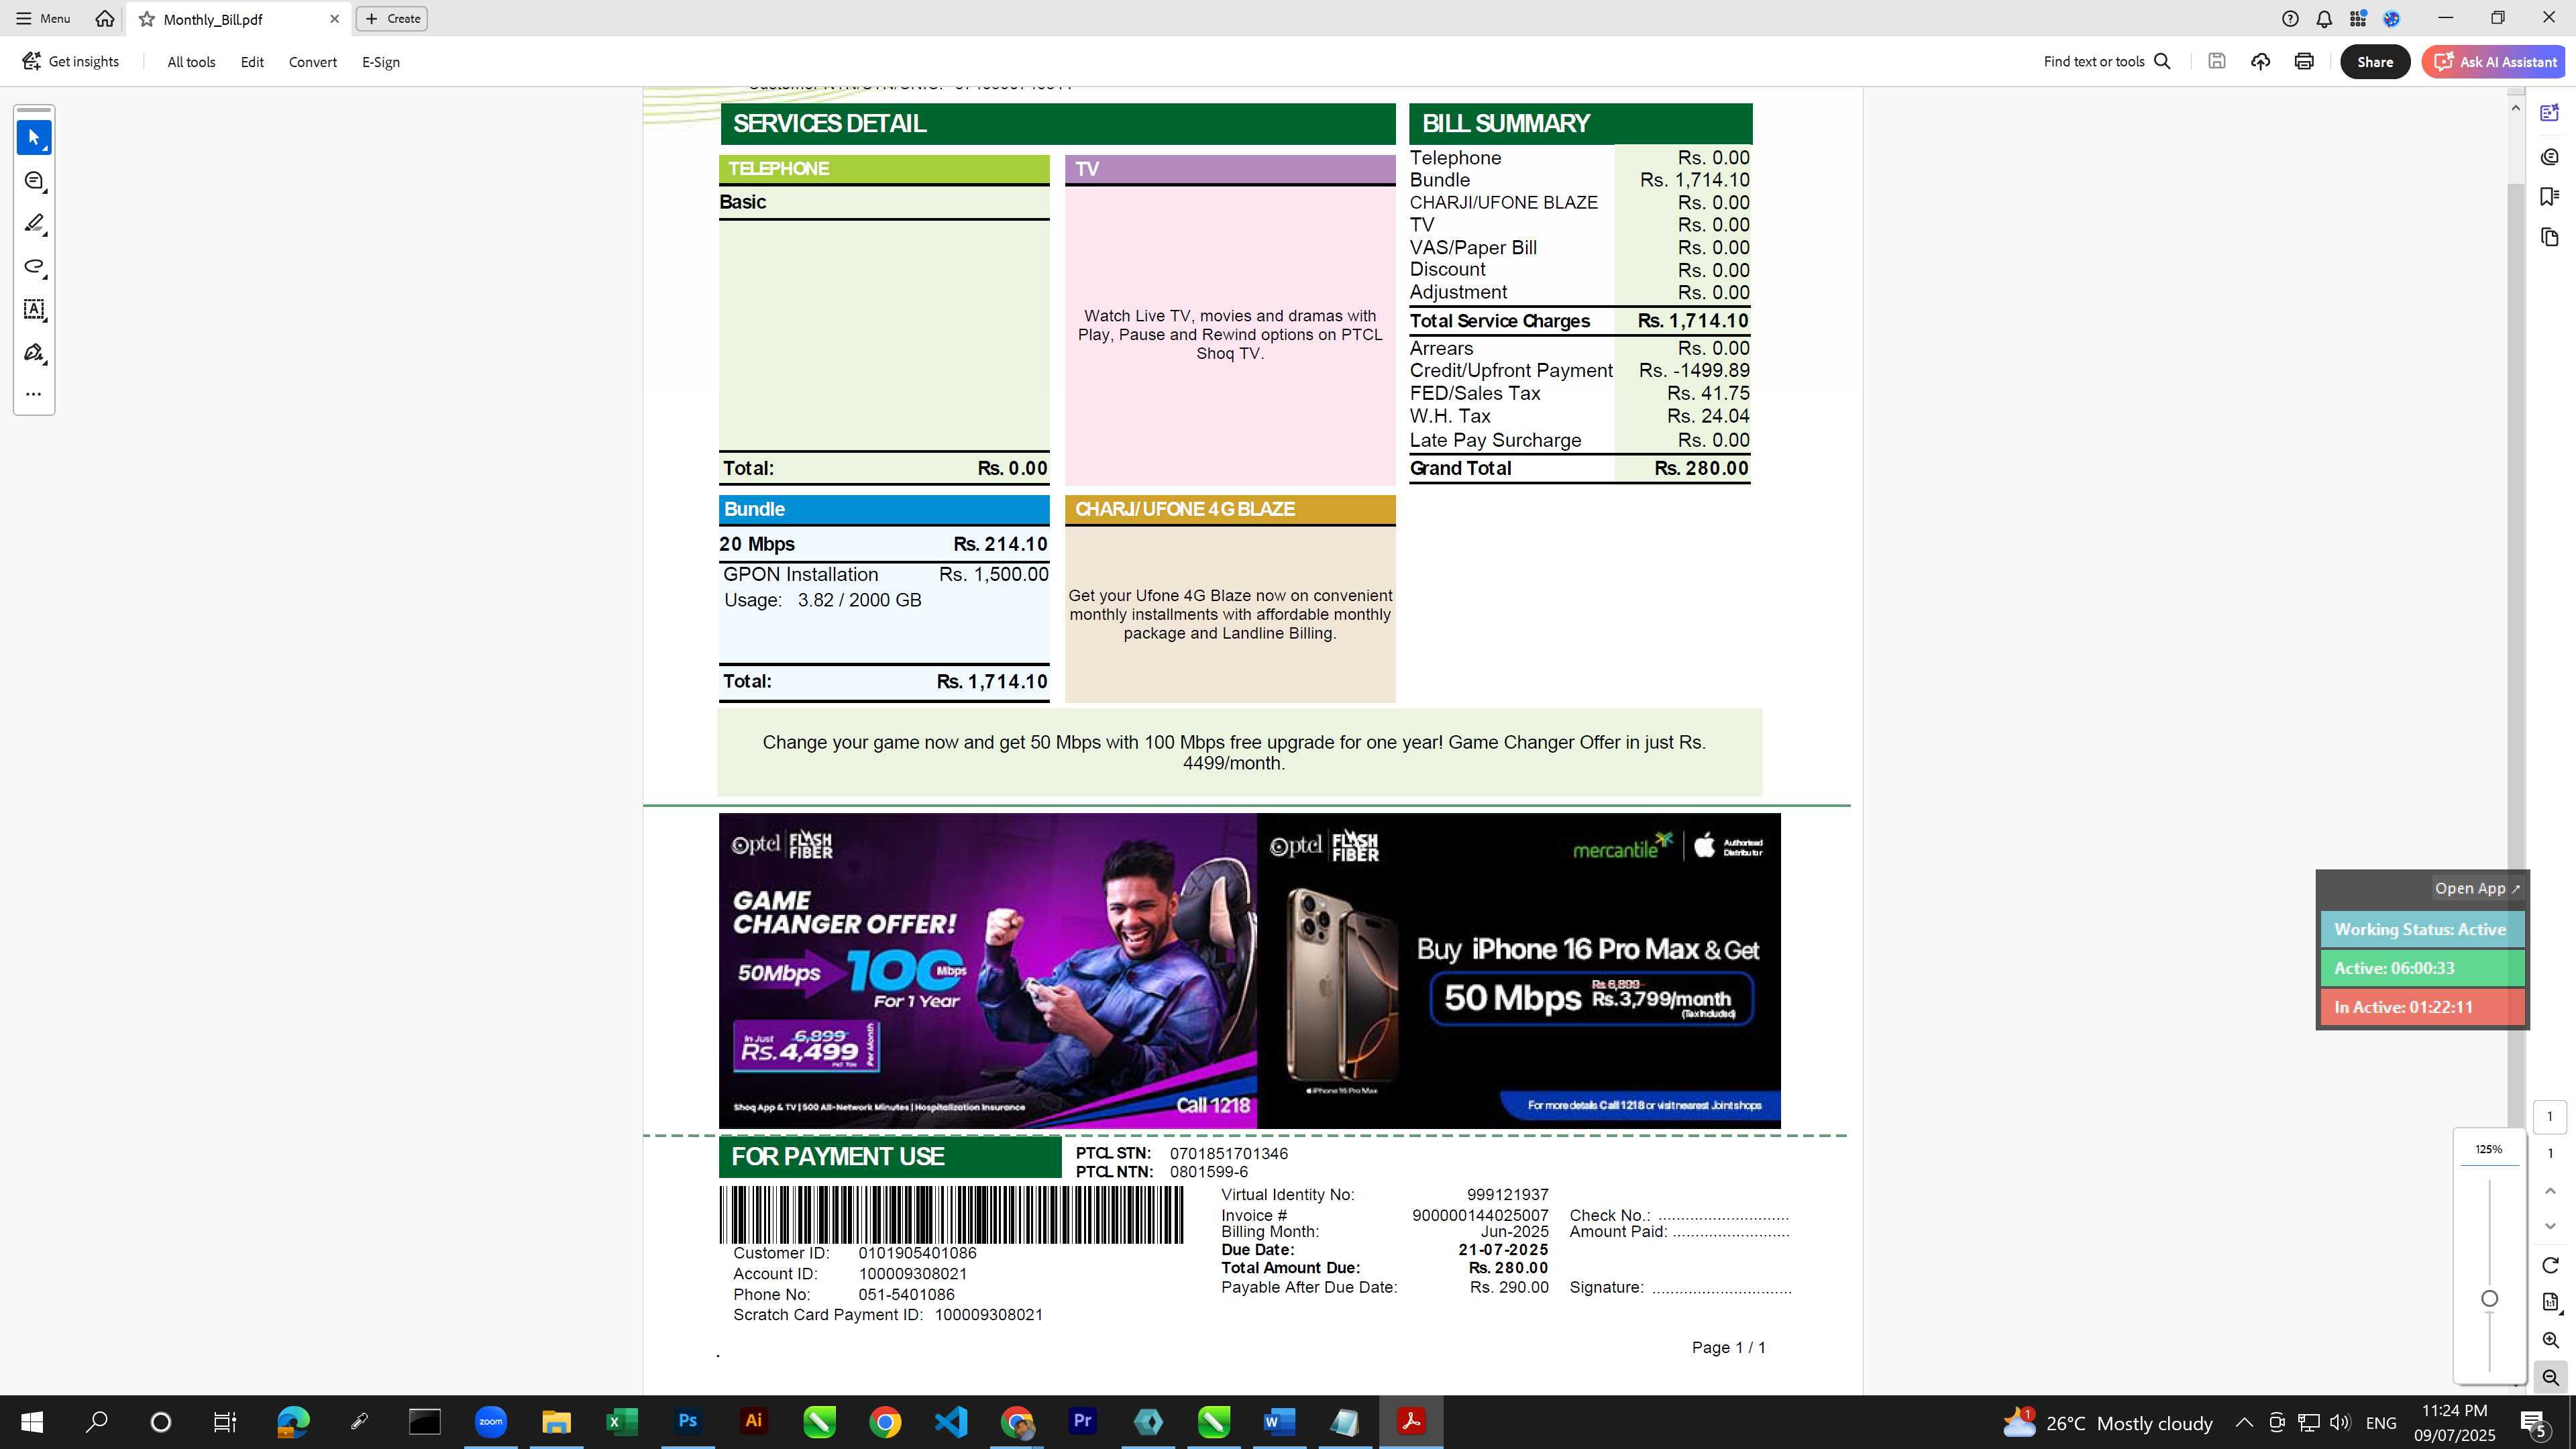Open the fill and sign tool
2576x1449 pixels.
(34, 353)
